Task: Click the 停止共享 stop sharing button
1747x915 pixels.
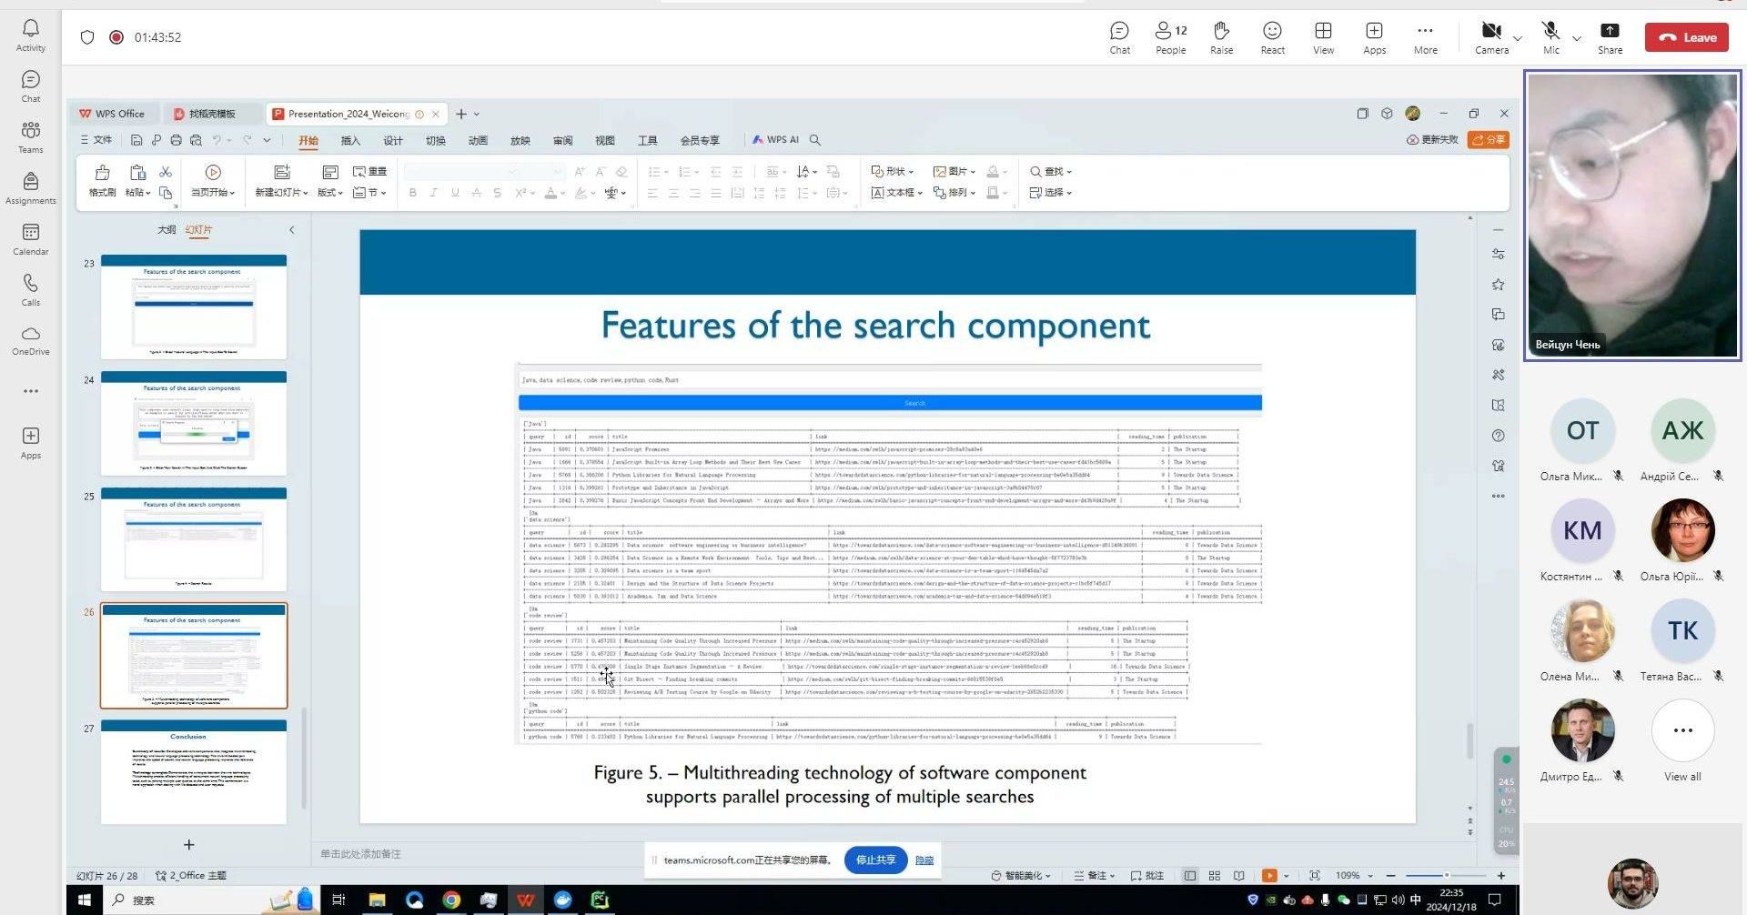Action: point(875,860)
